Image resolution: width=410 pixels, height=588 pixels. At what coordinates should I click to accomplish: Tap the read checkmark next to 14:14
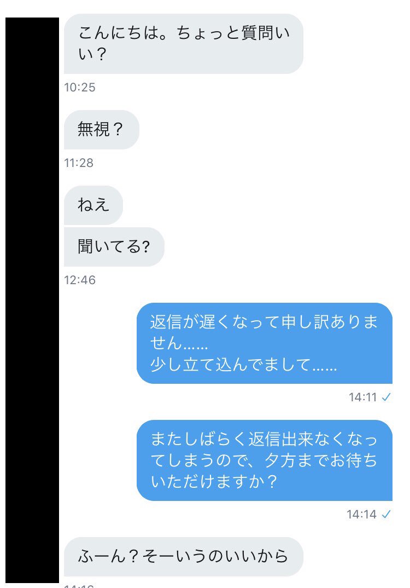[386, 514]
